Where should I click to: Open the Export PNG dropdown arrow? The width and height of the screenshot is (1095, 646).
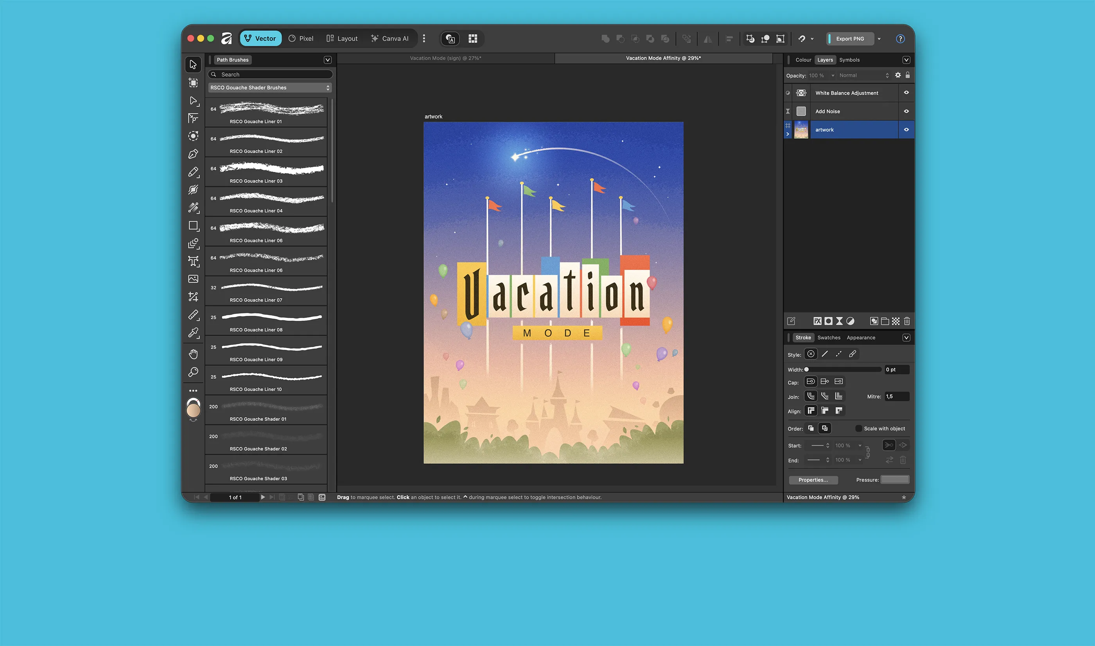pos(879,39)
